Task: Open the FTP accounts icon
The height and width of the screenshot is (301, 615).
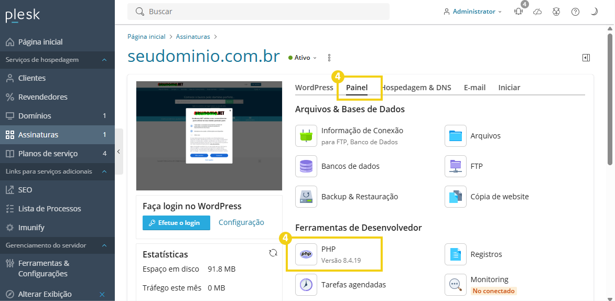Action: [456, 166]
